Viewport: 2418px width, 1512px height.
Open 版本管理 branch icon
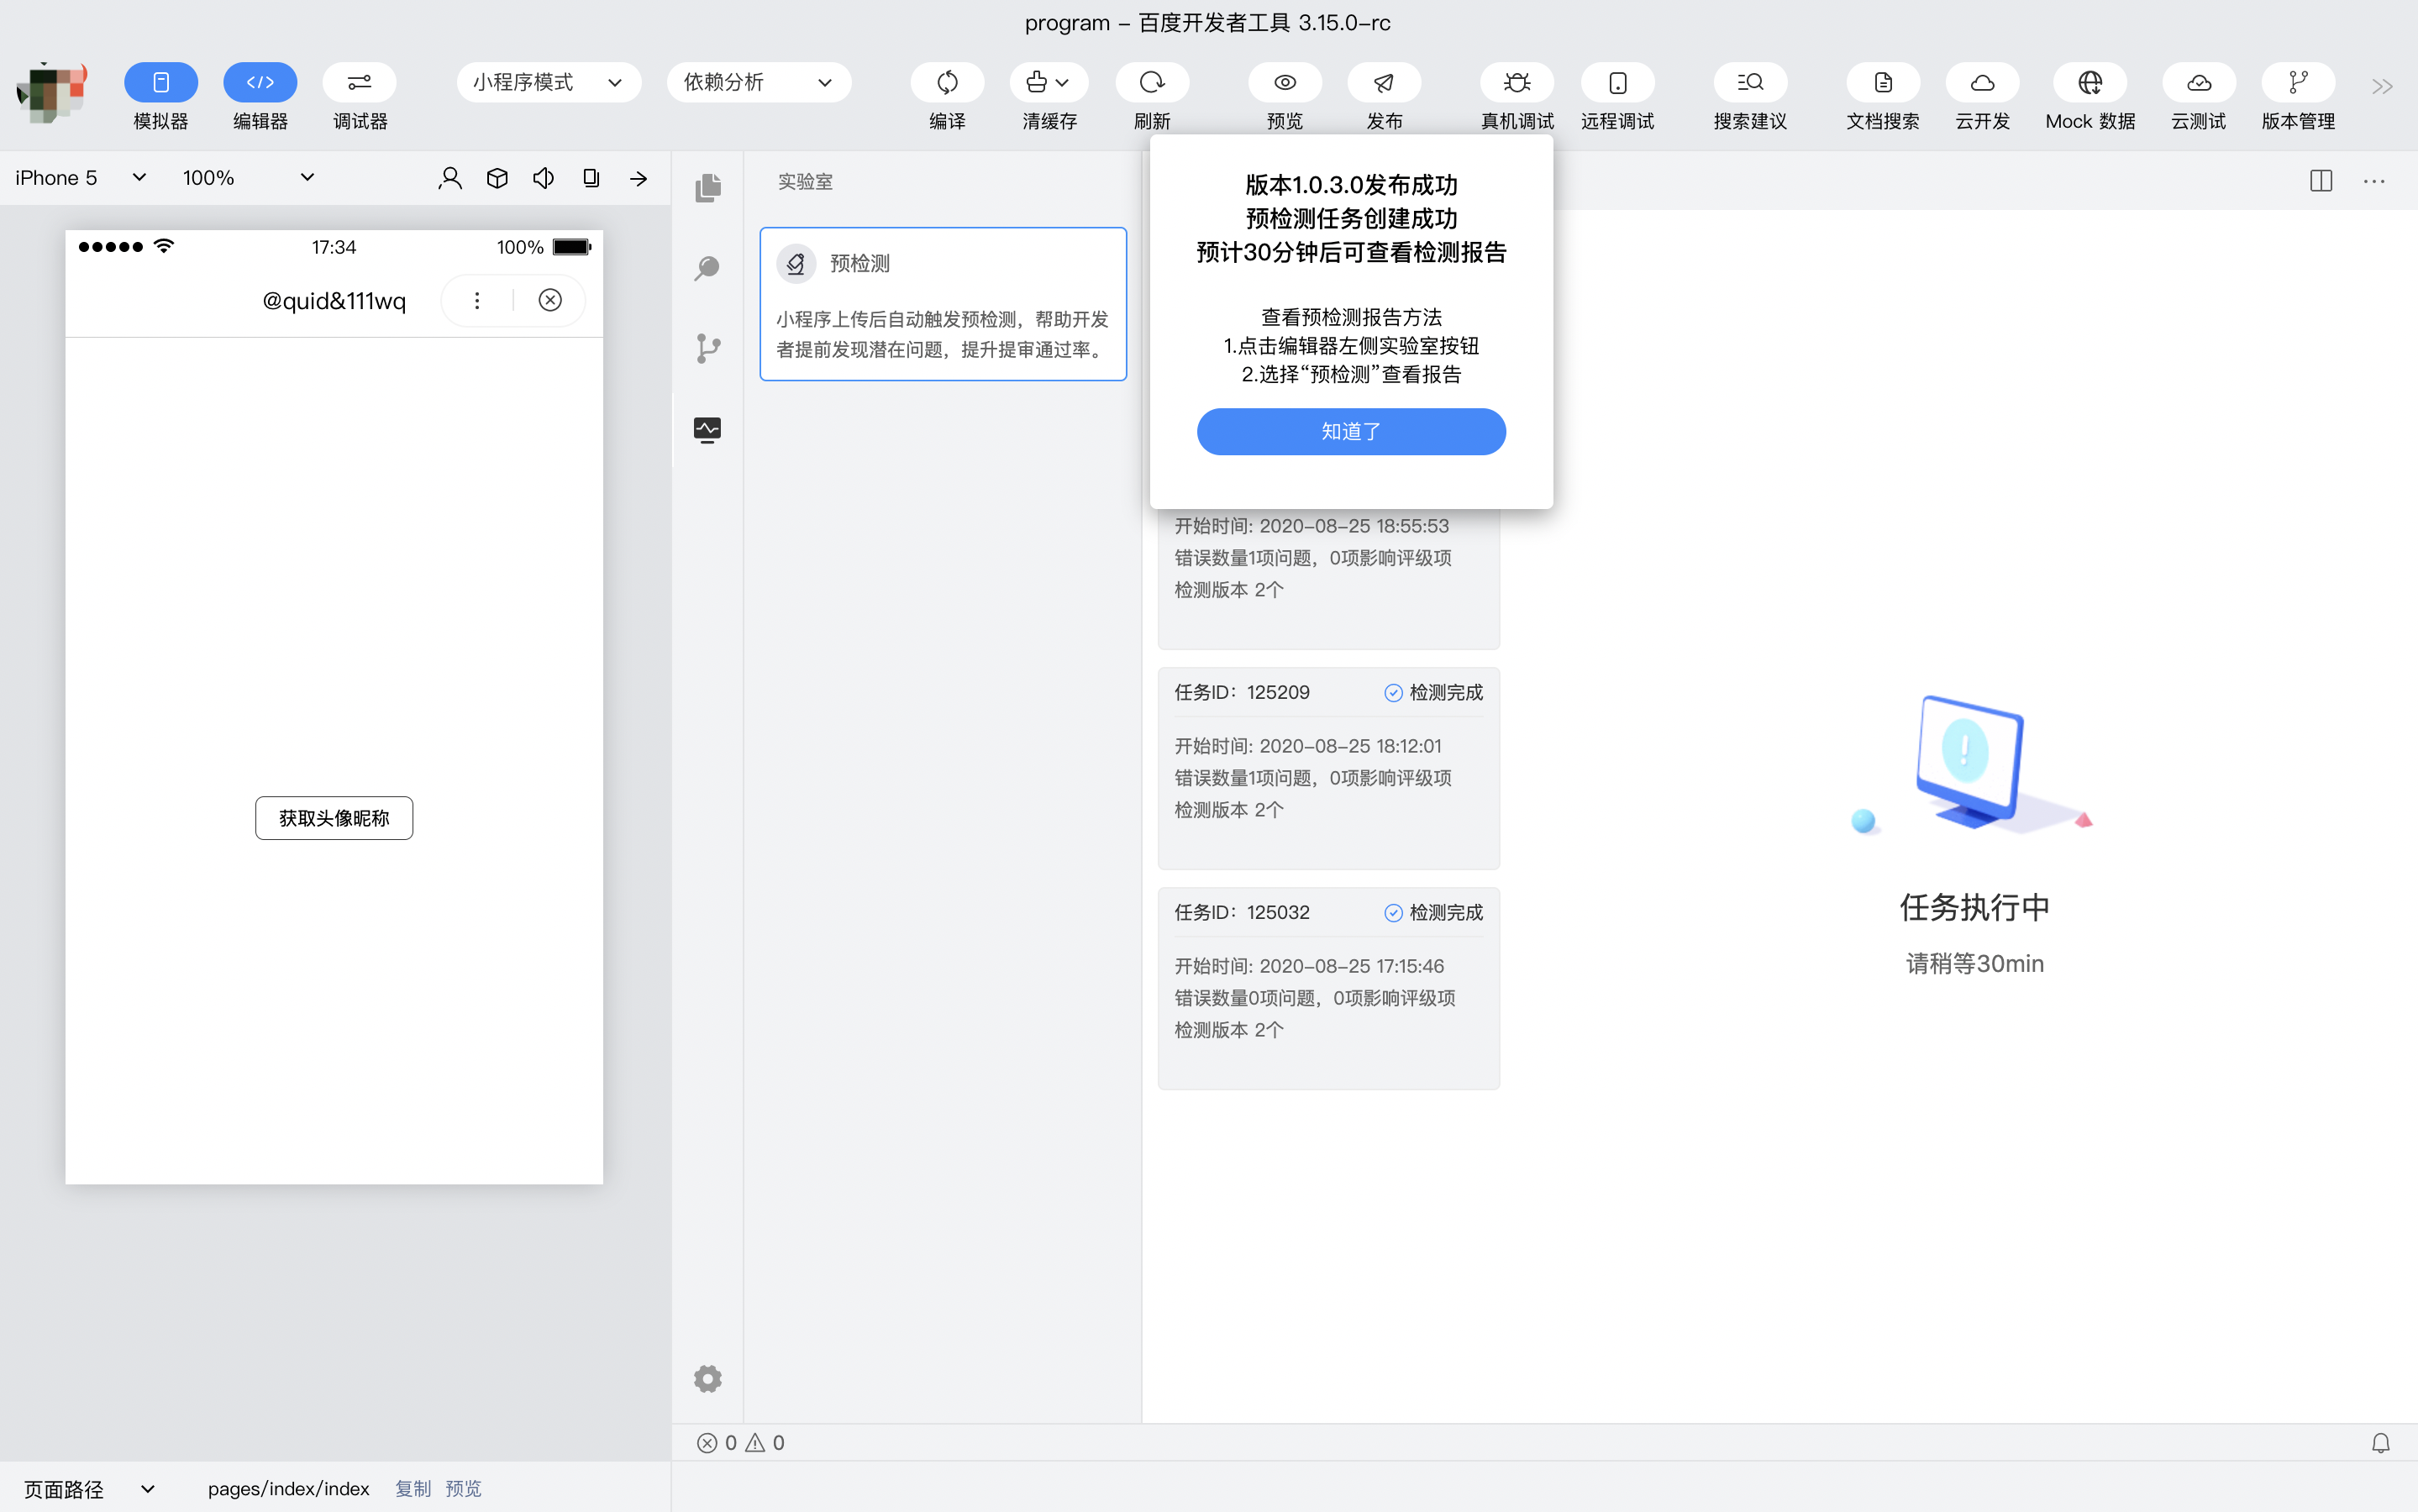(x=2298, y=82)
